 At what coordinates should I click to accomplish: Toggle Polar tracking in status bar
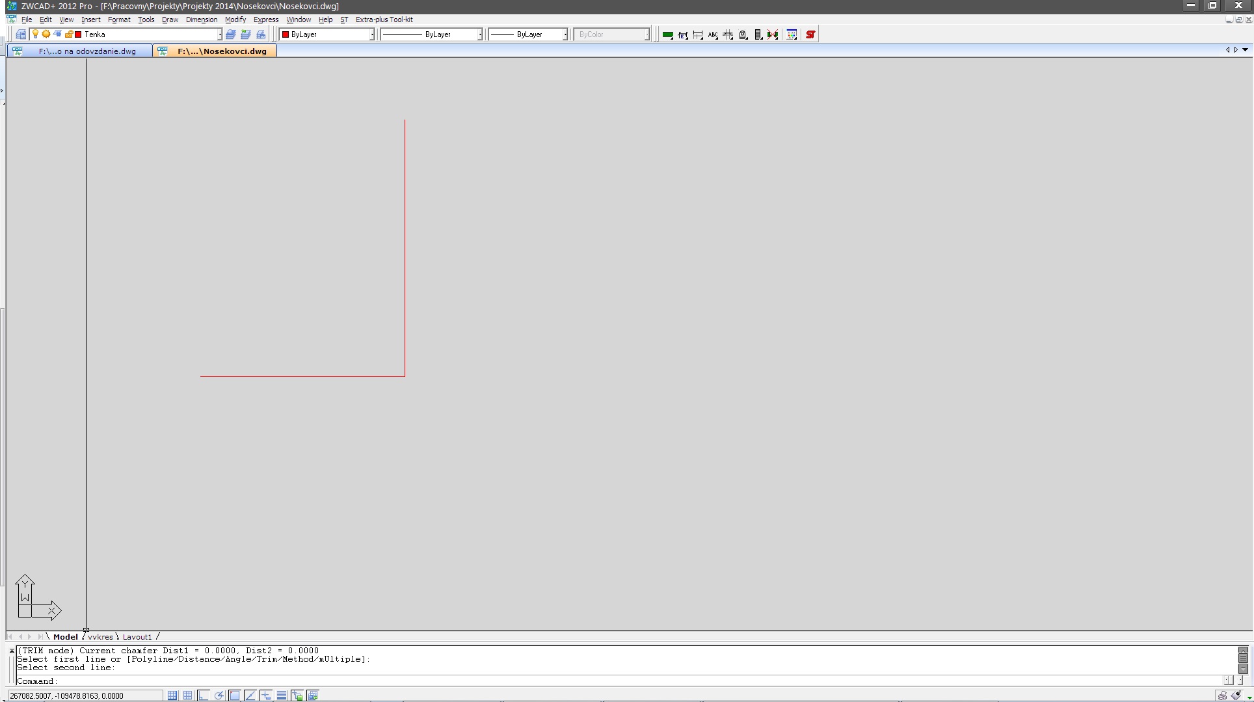coord(219,695)
